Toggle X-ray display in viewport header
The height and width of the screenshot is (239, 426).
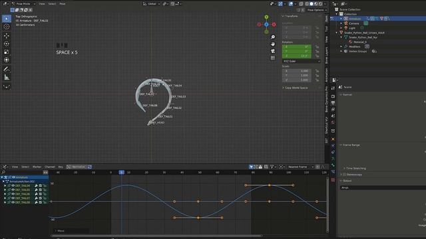(301, 4)
